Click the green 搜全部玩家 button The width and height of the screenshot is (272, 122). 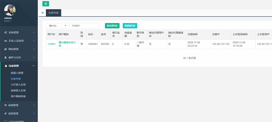(112, 26)
